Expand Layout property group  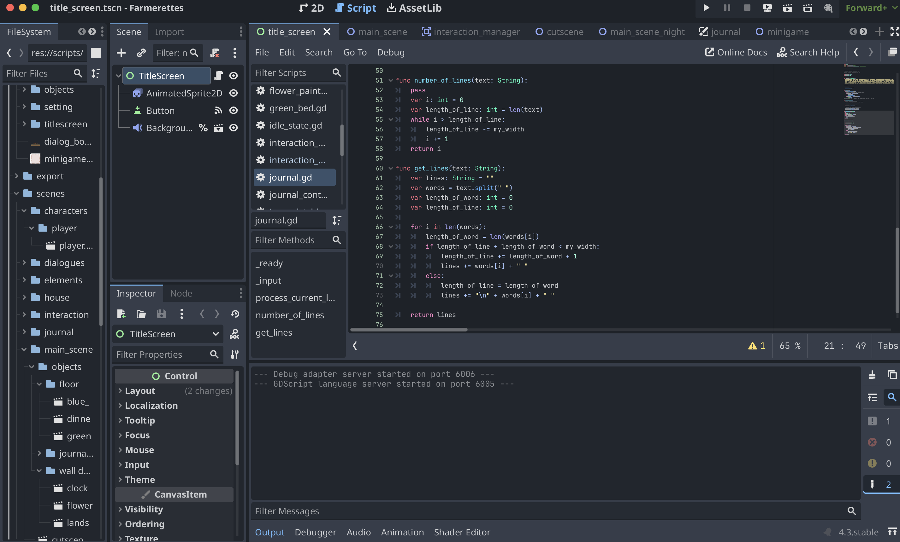(x=174, y=391)
